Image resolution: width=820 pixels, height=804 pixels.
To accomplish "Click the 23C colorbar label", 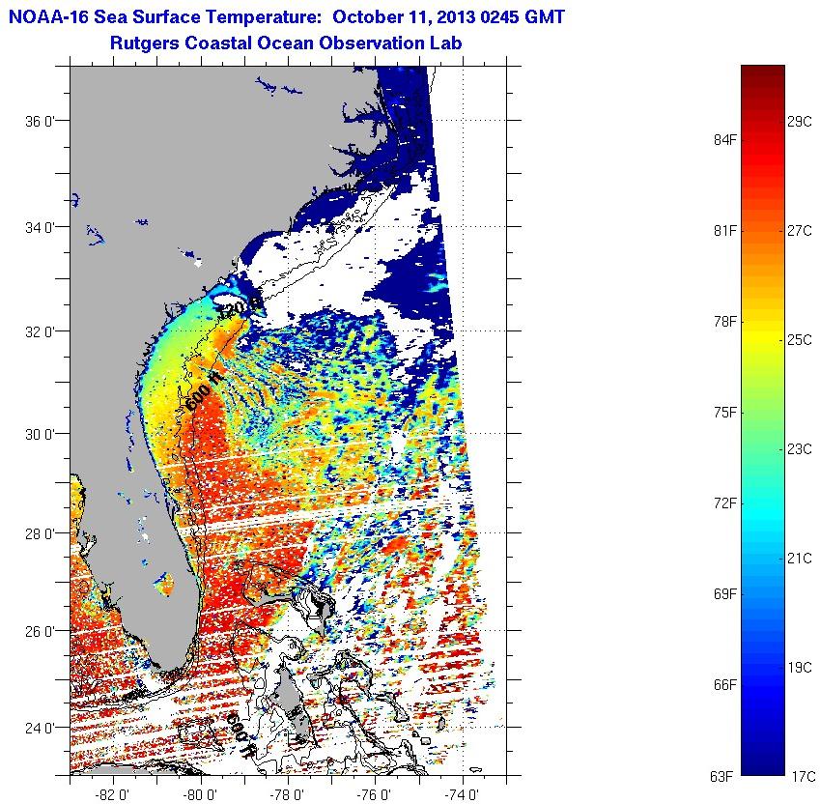I will (800, 448).
